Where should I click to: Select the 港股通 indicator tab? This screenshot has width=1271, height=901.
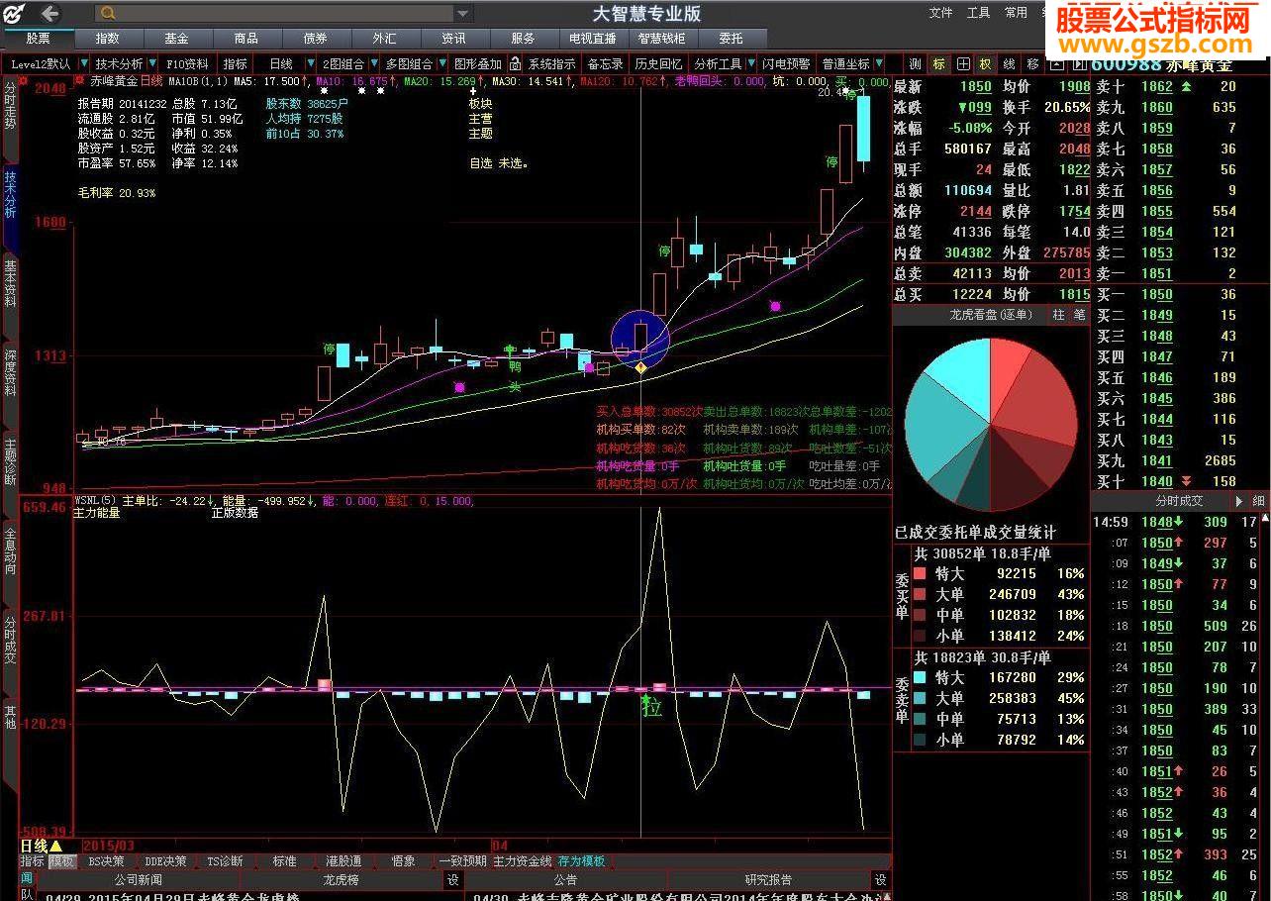(x=343, y=861)
